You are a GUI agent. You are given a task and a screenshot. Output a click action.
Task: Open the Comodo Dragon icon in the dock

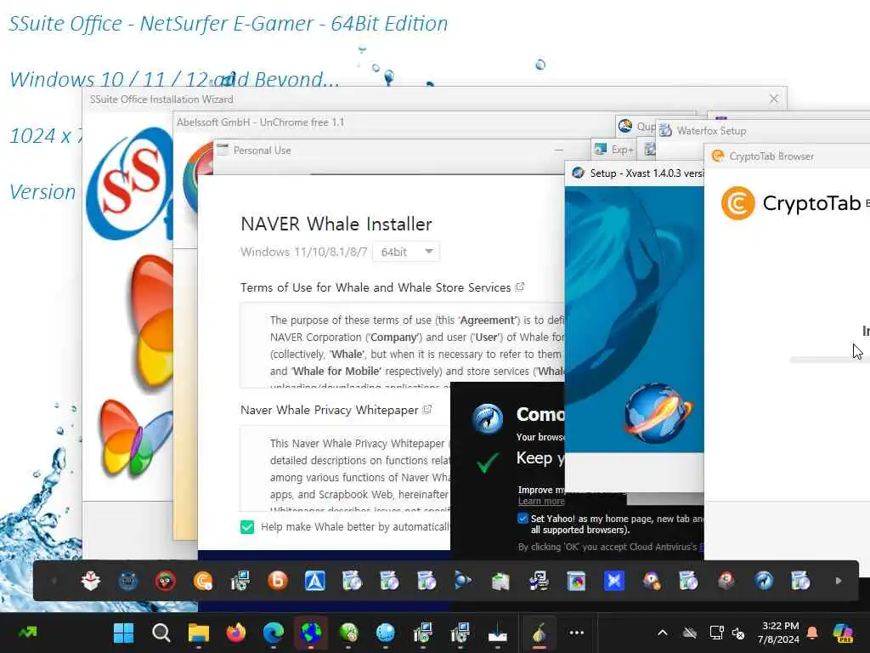[764, 581]
